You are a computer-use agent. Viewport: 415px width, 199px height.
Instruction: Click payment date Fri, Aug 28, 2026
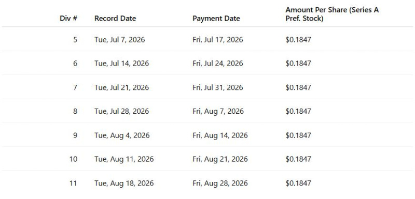click(x=220, y=183)
